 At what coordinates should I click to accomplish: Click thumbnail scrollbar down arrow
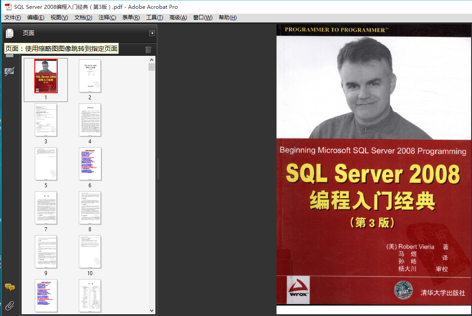pyautogui.click(x=152, y=311)
